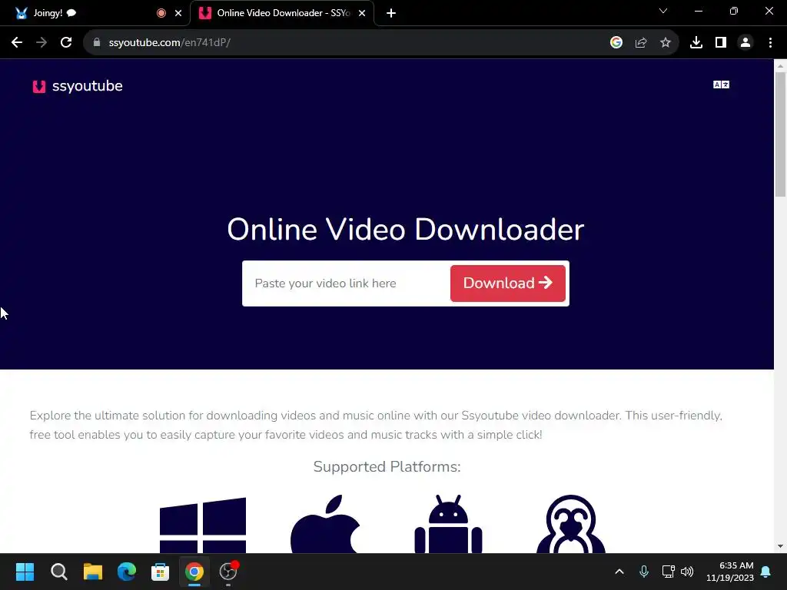The image size is (787, 590).
Task: Open a new browser tab
Action: coord(391,13)
